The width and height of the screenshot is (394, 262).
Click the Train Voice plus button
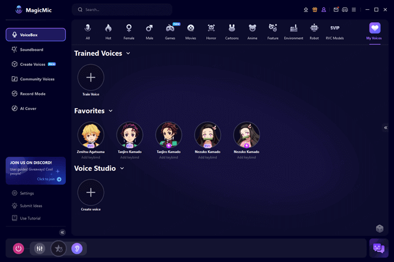tap(91, 77)
